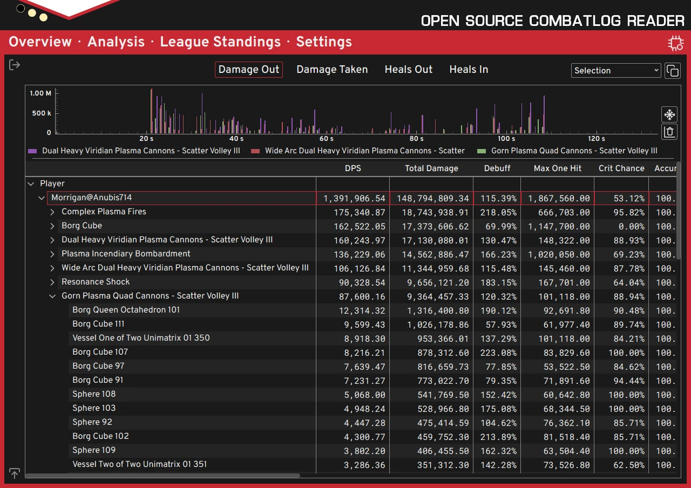Open the Selection dropdown
The image size is (691, 488).
coord(615,70)
